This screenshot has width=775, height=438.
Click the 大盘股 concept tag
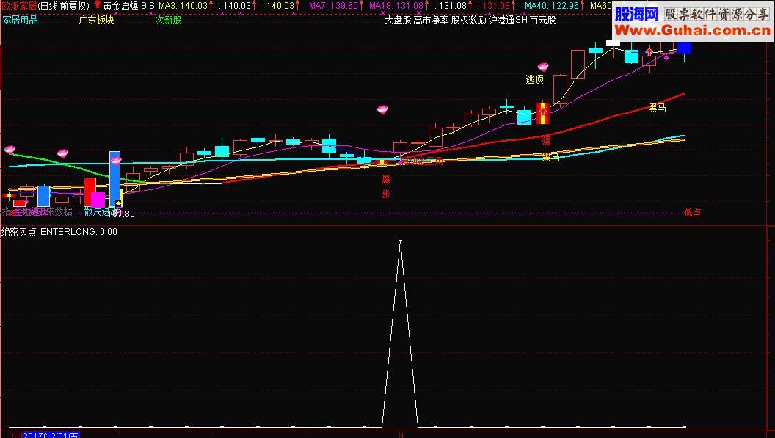coord(398,21)
